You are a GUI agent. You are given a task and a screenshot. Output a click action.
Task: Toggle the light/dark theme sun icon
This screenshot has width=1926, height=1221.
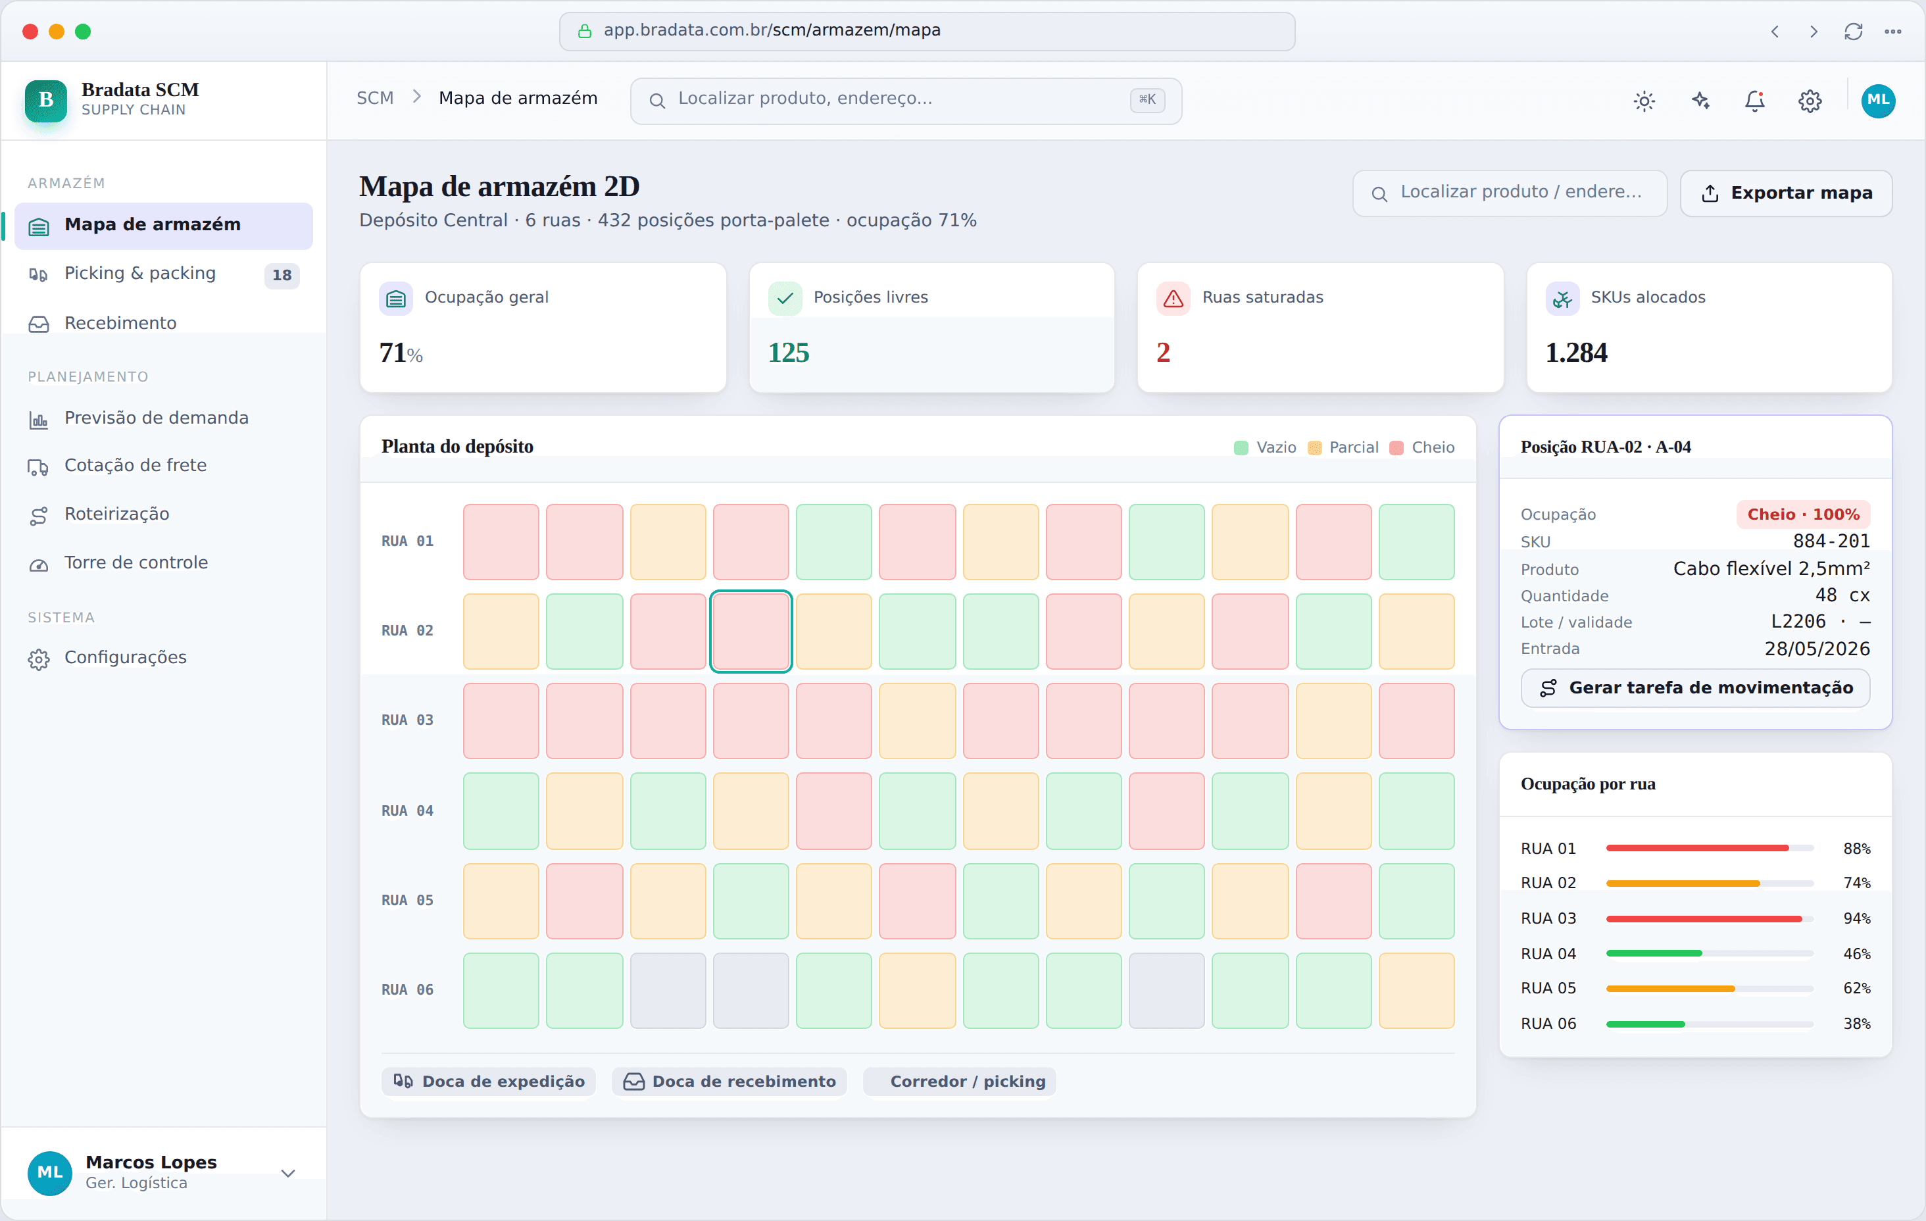[x=1644, y=101]
